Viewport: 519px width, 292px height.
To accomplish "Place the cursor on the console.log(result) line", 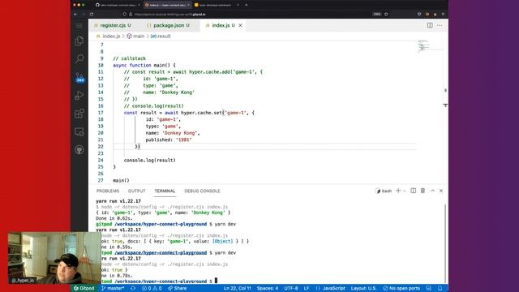I will point(149,161).
